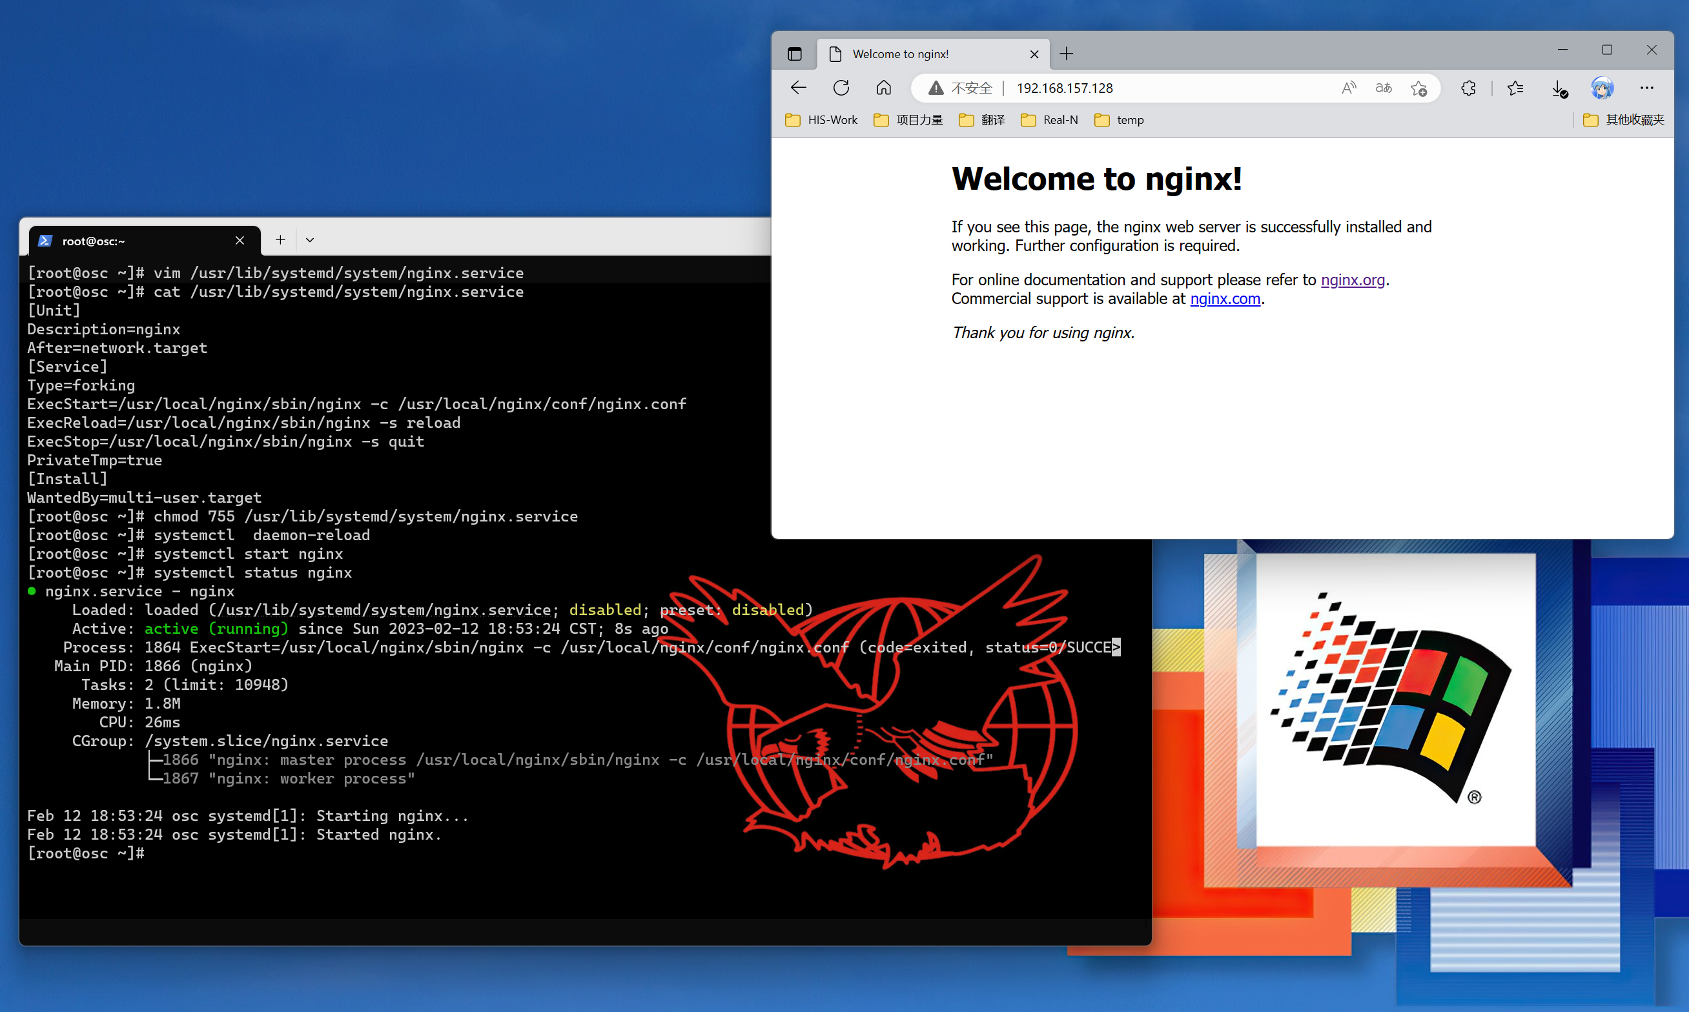Click the 不安全 site security indicator

click(961, 88)
